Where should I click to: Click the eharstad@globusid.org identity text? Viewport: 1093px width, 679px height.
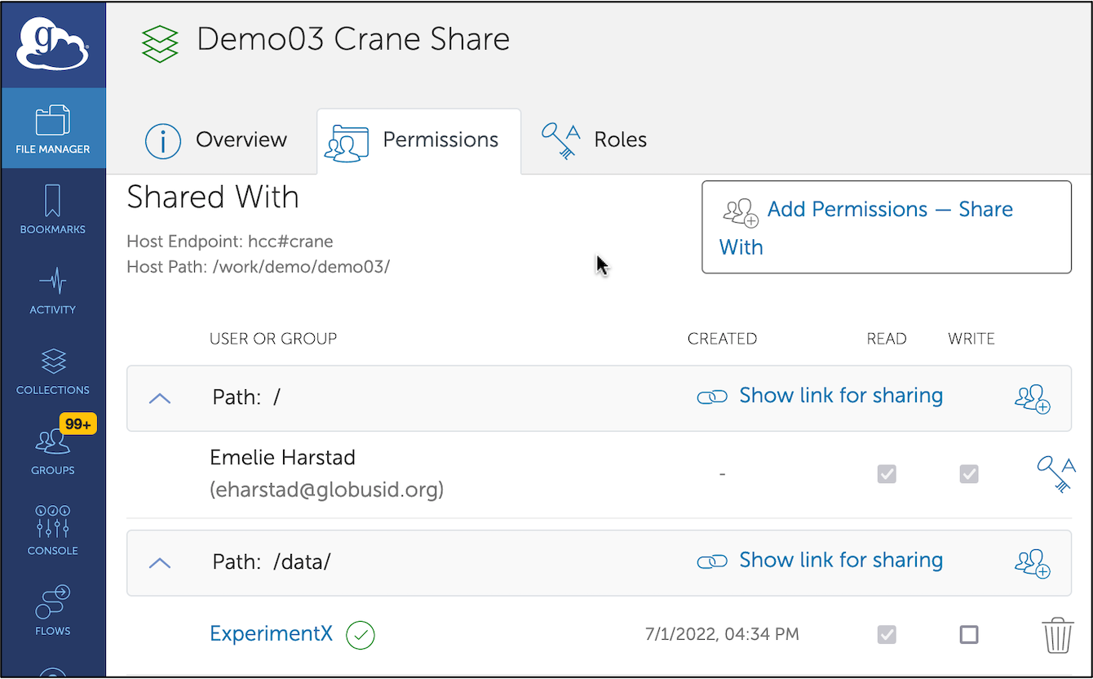pos(326,490)
